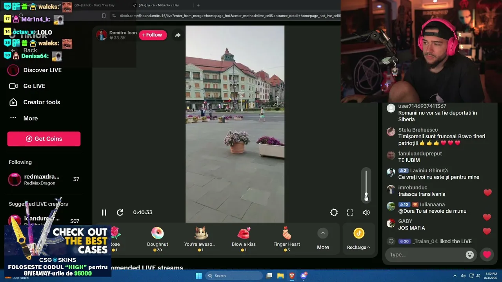Open a new browser tab
The image size is (502, 282).
(x=198, y=5)
